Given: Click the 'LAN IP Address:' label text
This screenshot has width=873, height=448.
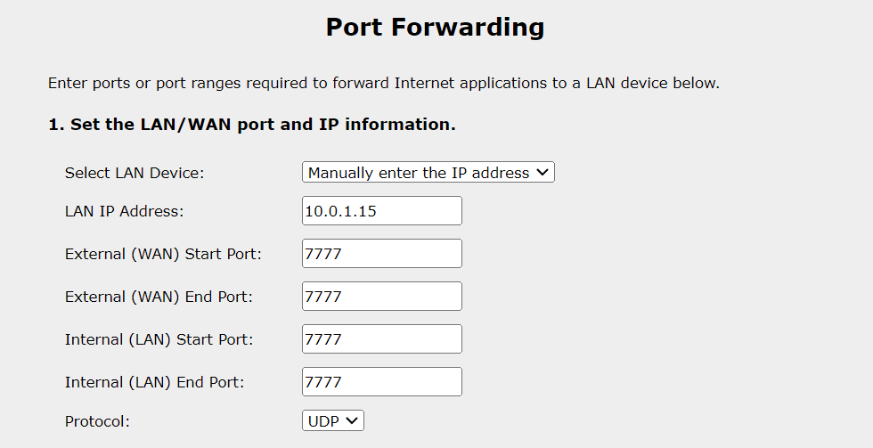Looking at the screenshot, I should click(124, 211).
